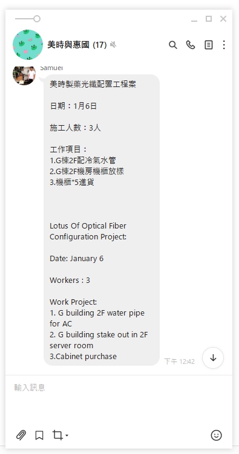Jump to latest message with down arrow
Image resolution: width=239 pixels, height=454 pixels.
[x=213, y=358]
